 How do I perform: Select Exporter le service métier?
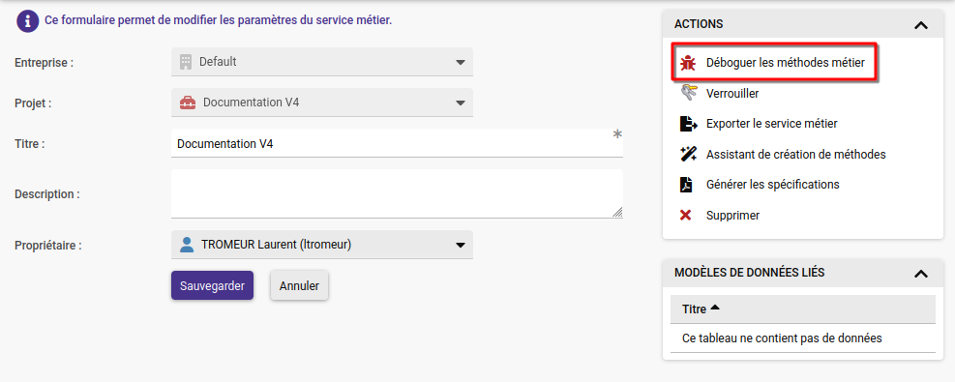pos(772,124)
